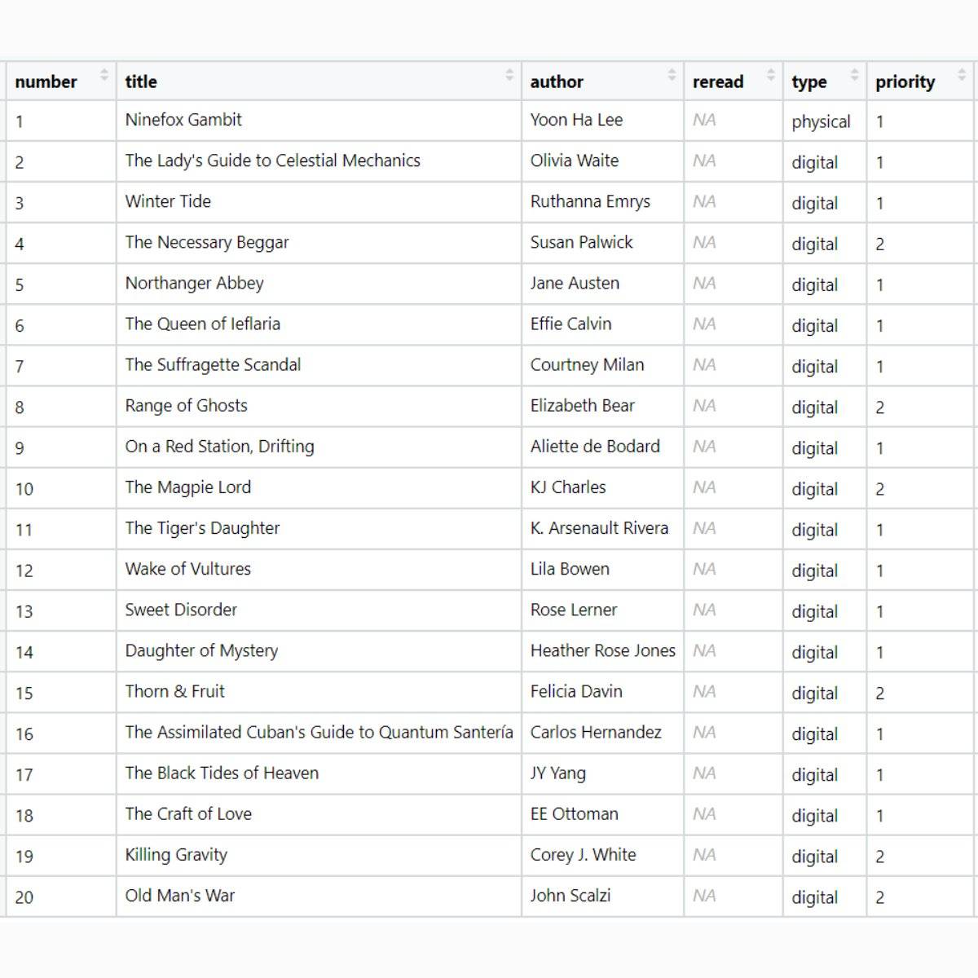
Task: Select the 'On a Red Station, Drifting' cell
Action: click(219, 446)
